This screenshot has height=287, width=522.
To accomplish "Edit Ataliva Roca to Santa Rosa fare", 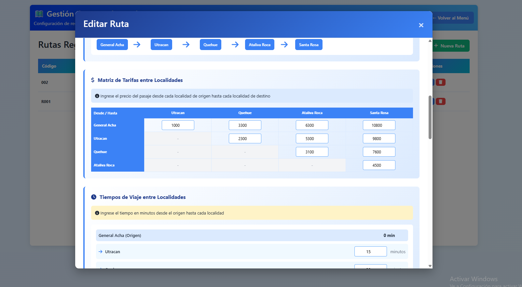I will (x=379, y=165).
